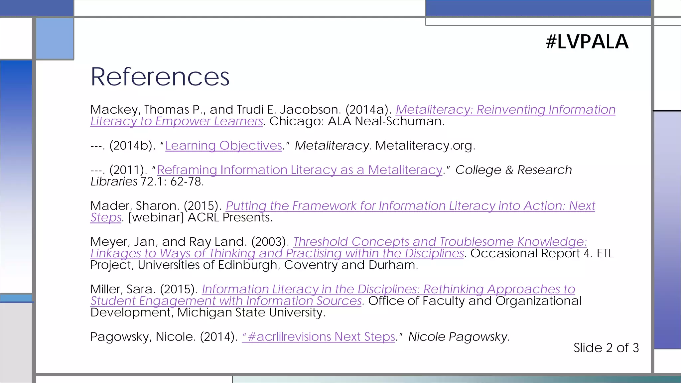
Task: Click 'Meyer, Jan, and Ray Land. (2003).' text
Action: click(x=190, y=241)
